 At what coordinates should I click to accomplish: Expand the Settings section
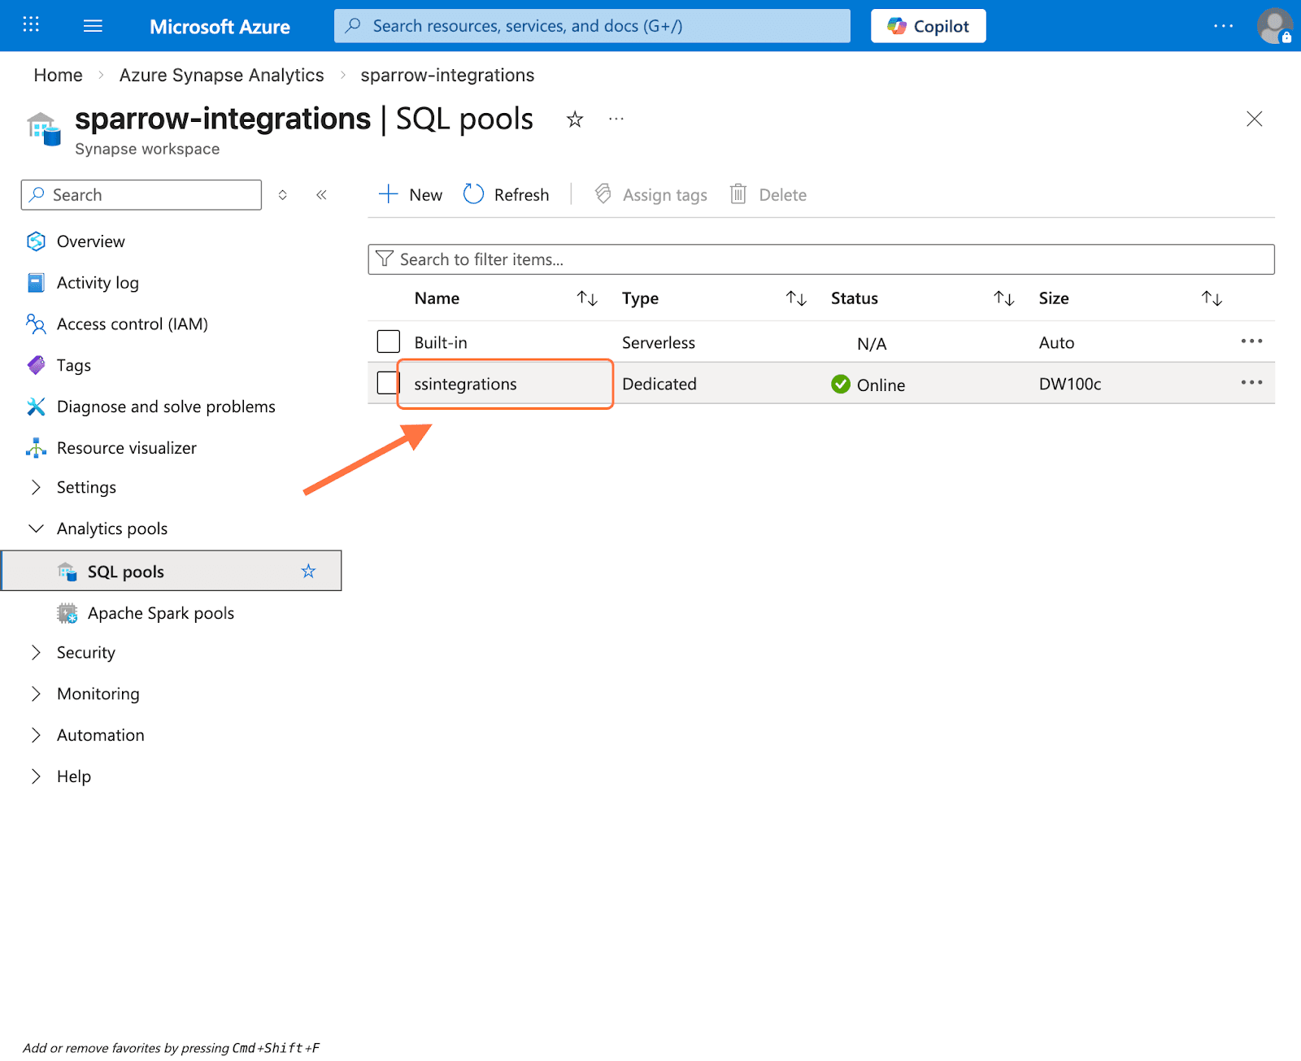(85, 487)
